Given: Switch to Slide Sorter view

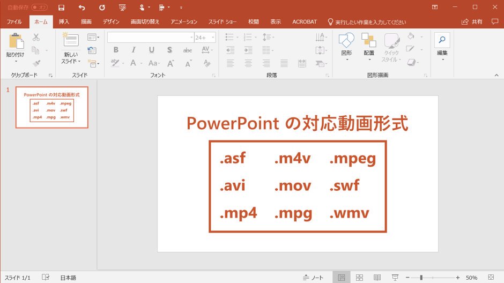Looking at the screenshot, I should [359, 277].
